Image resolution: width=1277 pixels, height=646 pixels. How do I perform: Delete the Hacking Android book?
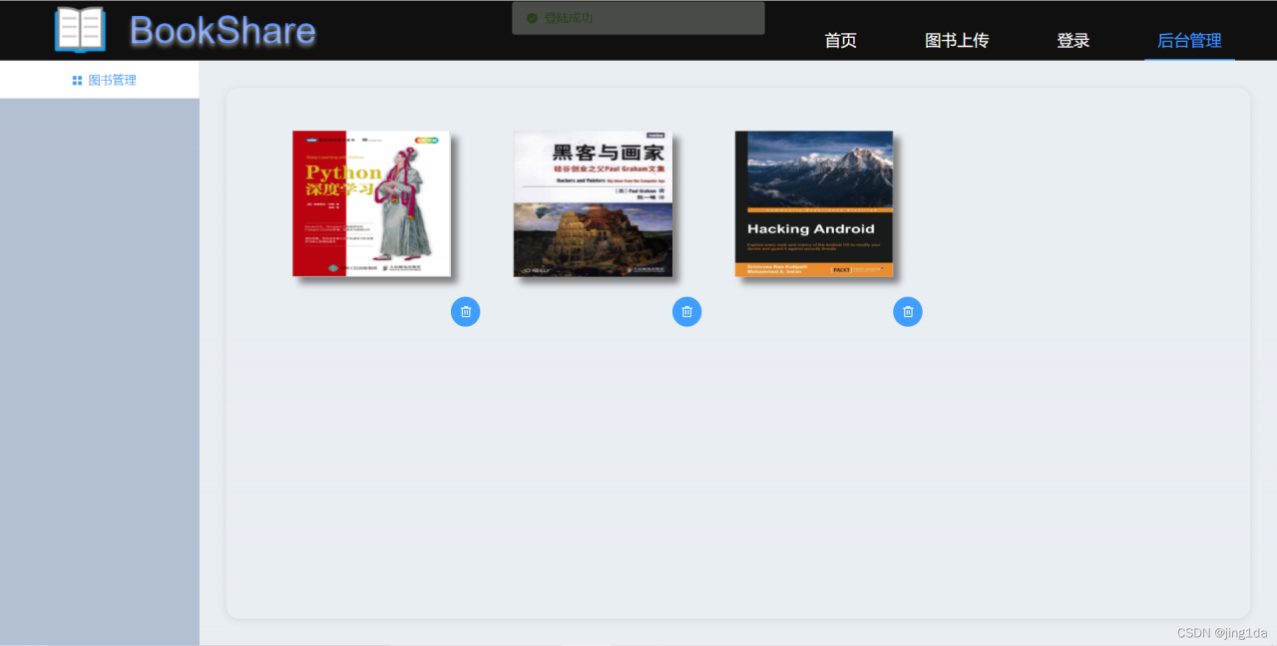[x=908, y=312]
